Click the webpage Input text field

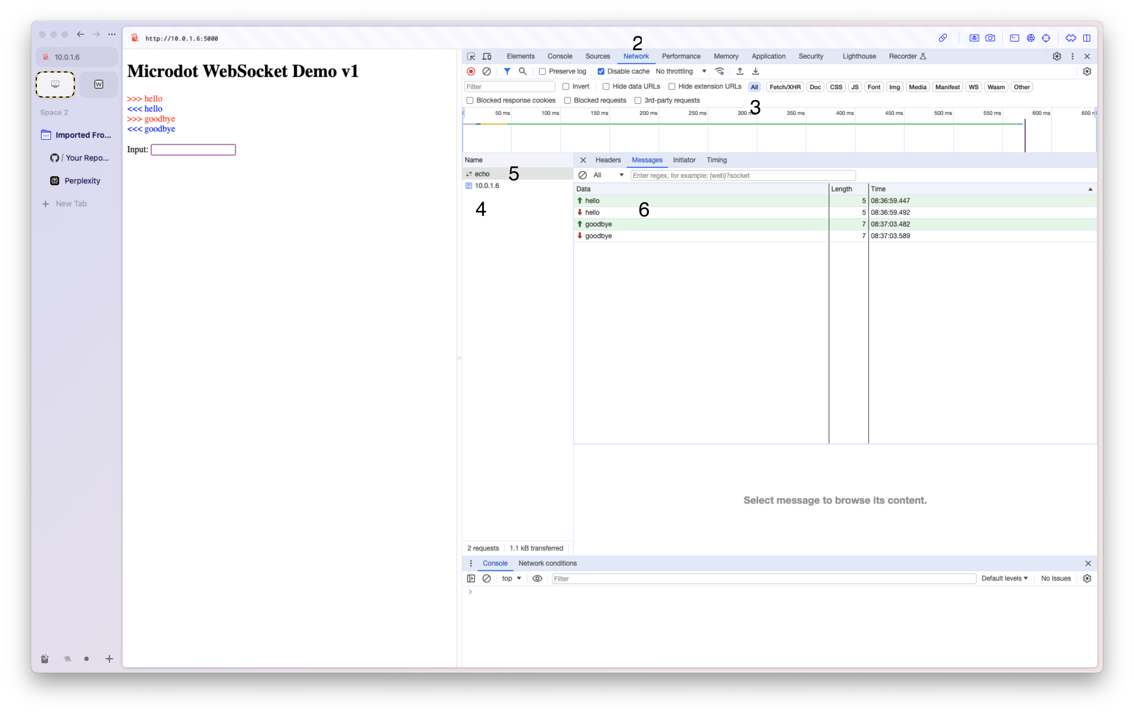193,150
